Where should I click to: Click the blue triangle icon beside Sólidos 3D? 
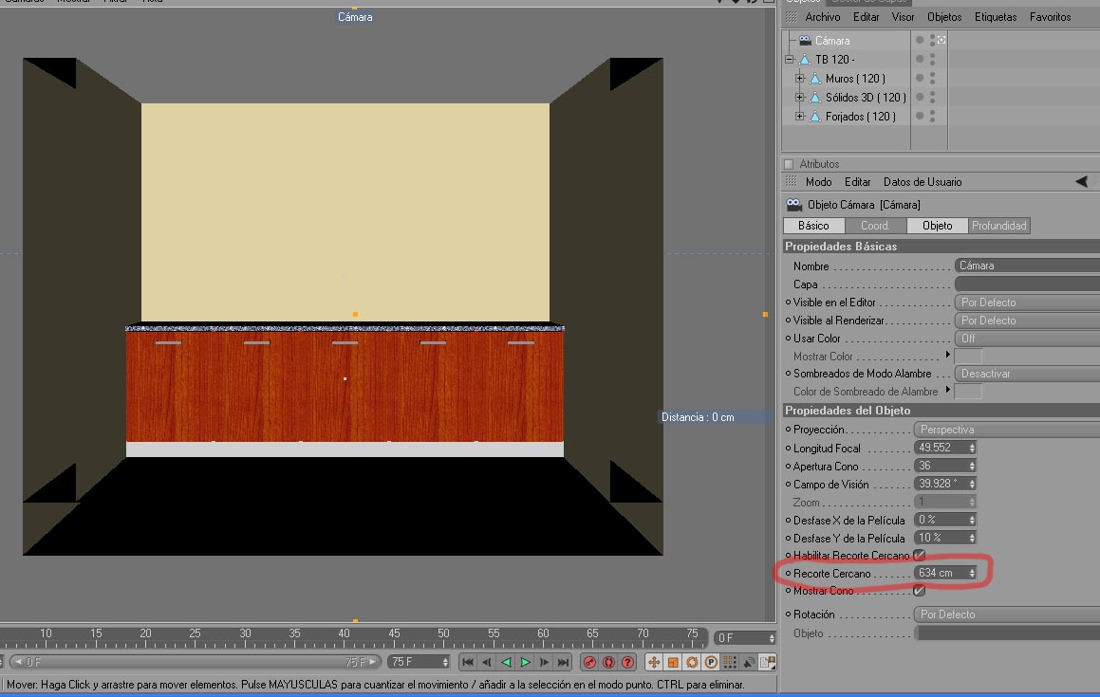tap(815, 98)
